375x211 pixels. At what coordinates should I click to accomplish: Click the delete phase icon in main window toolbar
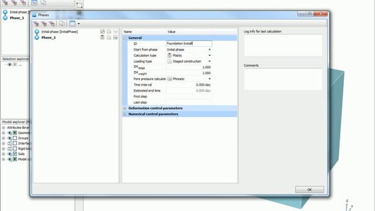(23, 2)
